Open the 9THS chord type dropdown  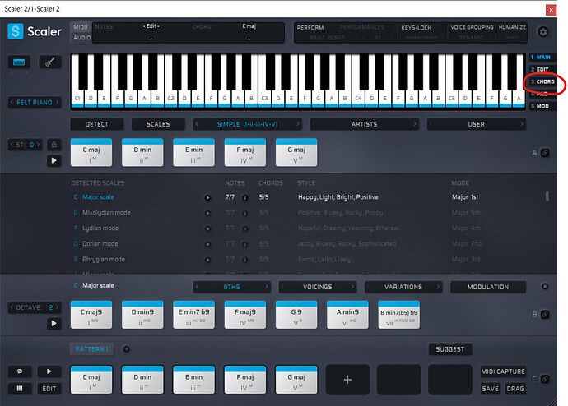(231, 287)
